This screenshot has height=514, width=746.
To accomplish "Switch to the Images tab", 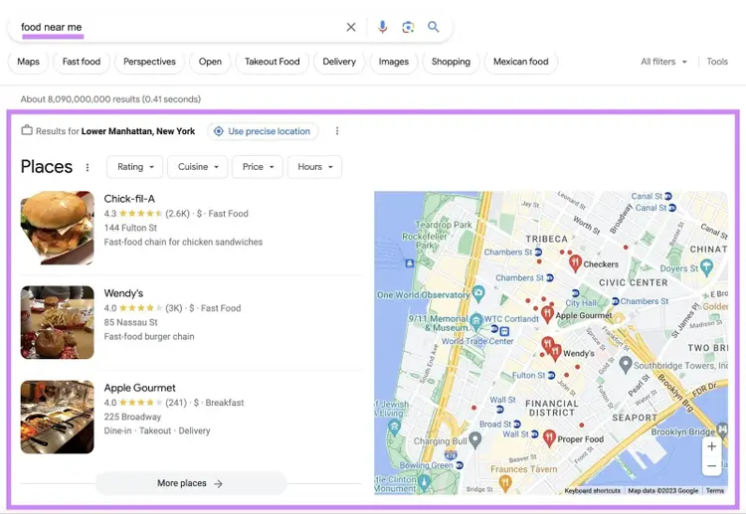I will [394, 62].
